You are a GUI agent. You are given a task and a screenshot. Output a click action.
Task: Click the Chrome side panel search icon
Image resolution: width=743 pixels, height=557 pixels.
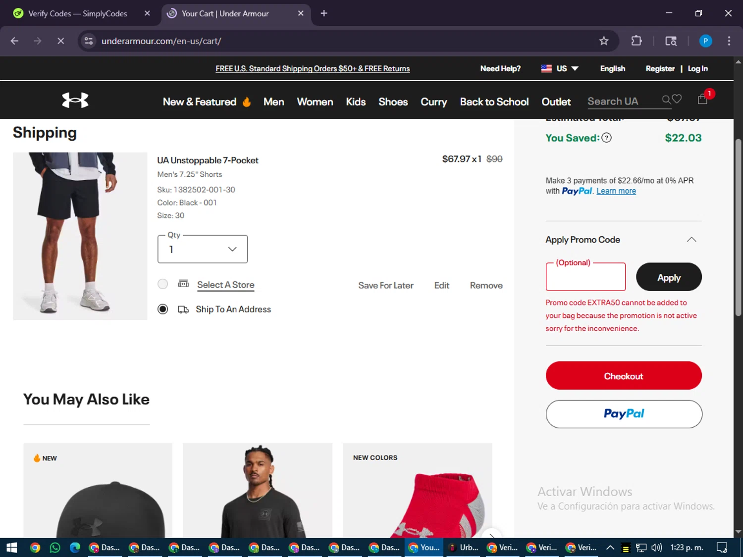[x=671, y=41]
